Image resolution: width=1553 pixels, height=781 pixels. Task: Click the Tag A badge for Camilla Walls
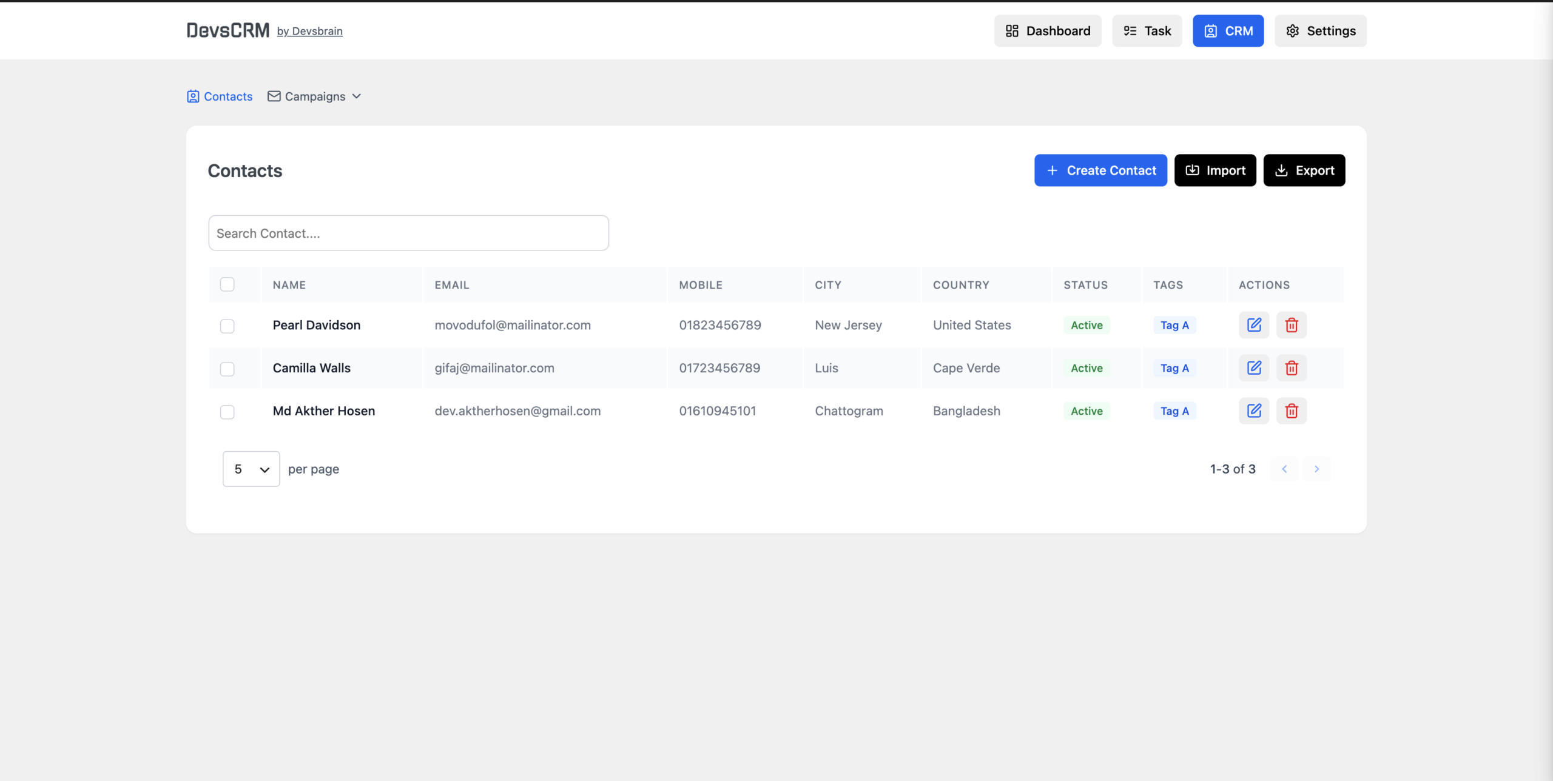(1174, 368)
